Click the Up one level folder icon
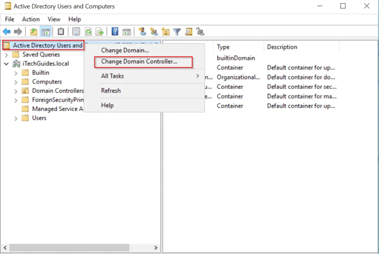The image size is (379, 254). [33, 31]
